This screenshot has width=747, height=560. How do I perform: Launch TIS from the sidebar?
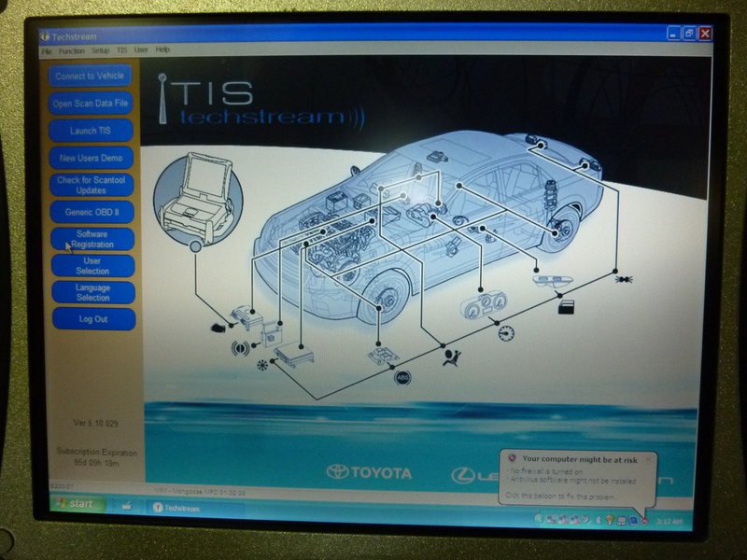[91, 131]
